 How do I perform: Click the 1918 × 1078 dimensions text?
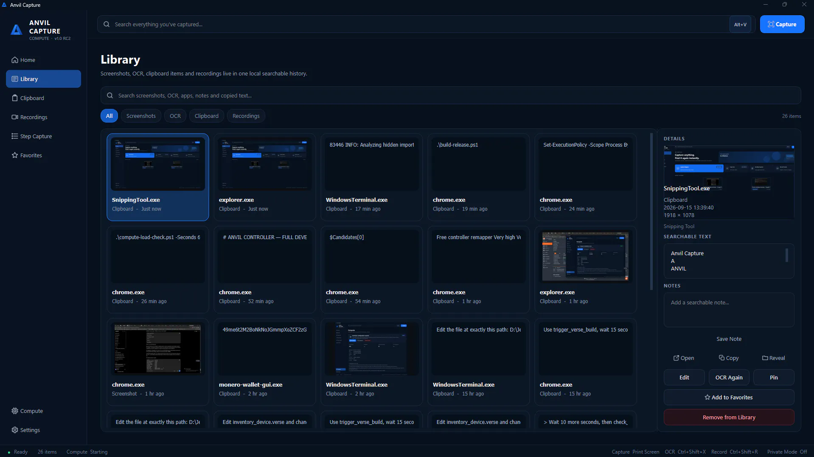679,215
